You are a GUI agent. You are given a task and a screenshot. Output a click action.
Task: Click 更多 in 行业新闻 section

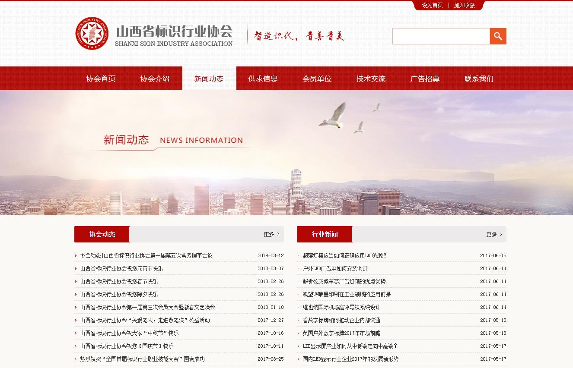click(494, 234)
